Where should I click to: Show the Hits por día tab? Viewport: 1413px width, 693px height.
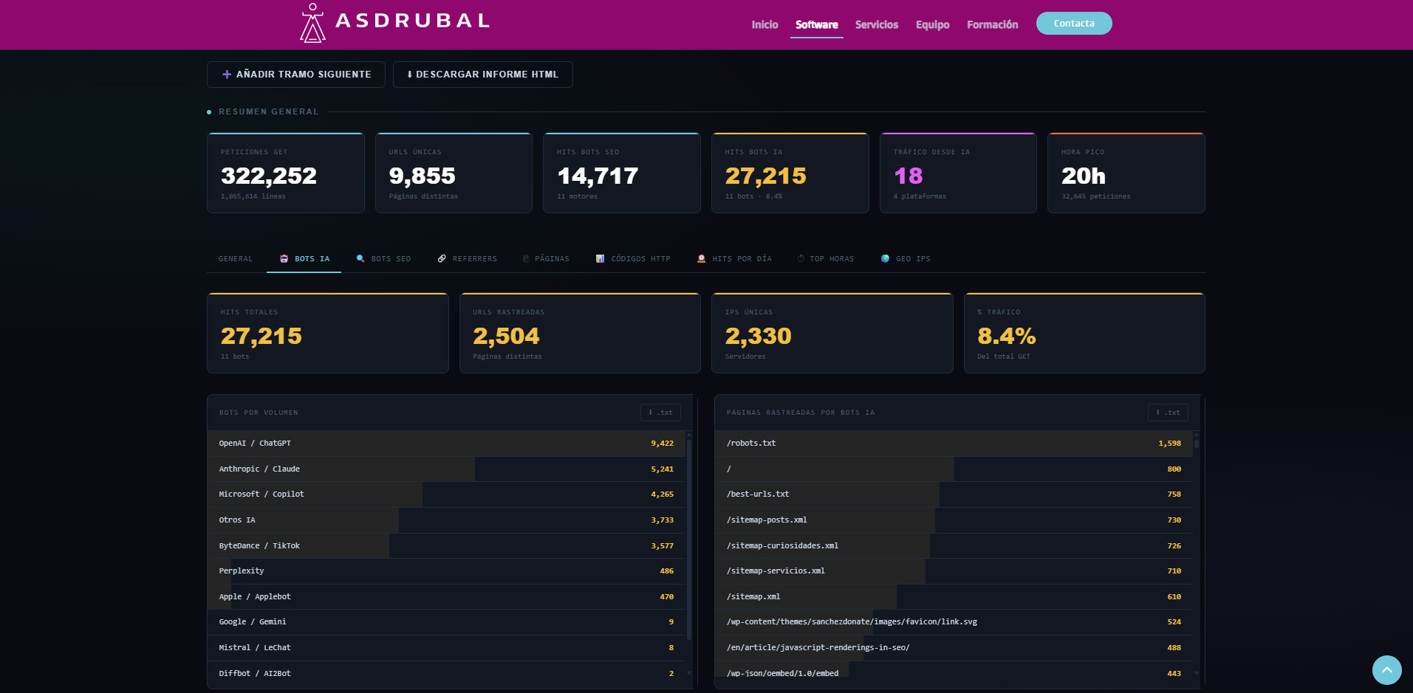734,259
